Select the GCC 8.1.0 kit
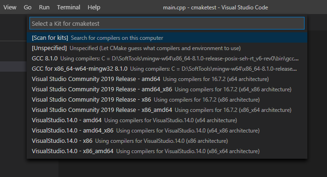 pyautogui.click(x=167, y=59)
